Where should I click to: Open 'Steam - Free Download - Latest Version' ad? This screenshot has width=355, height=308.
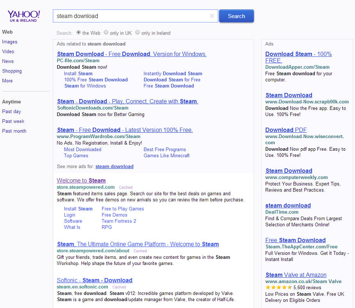point(125,130)
